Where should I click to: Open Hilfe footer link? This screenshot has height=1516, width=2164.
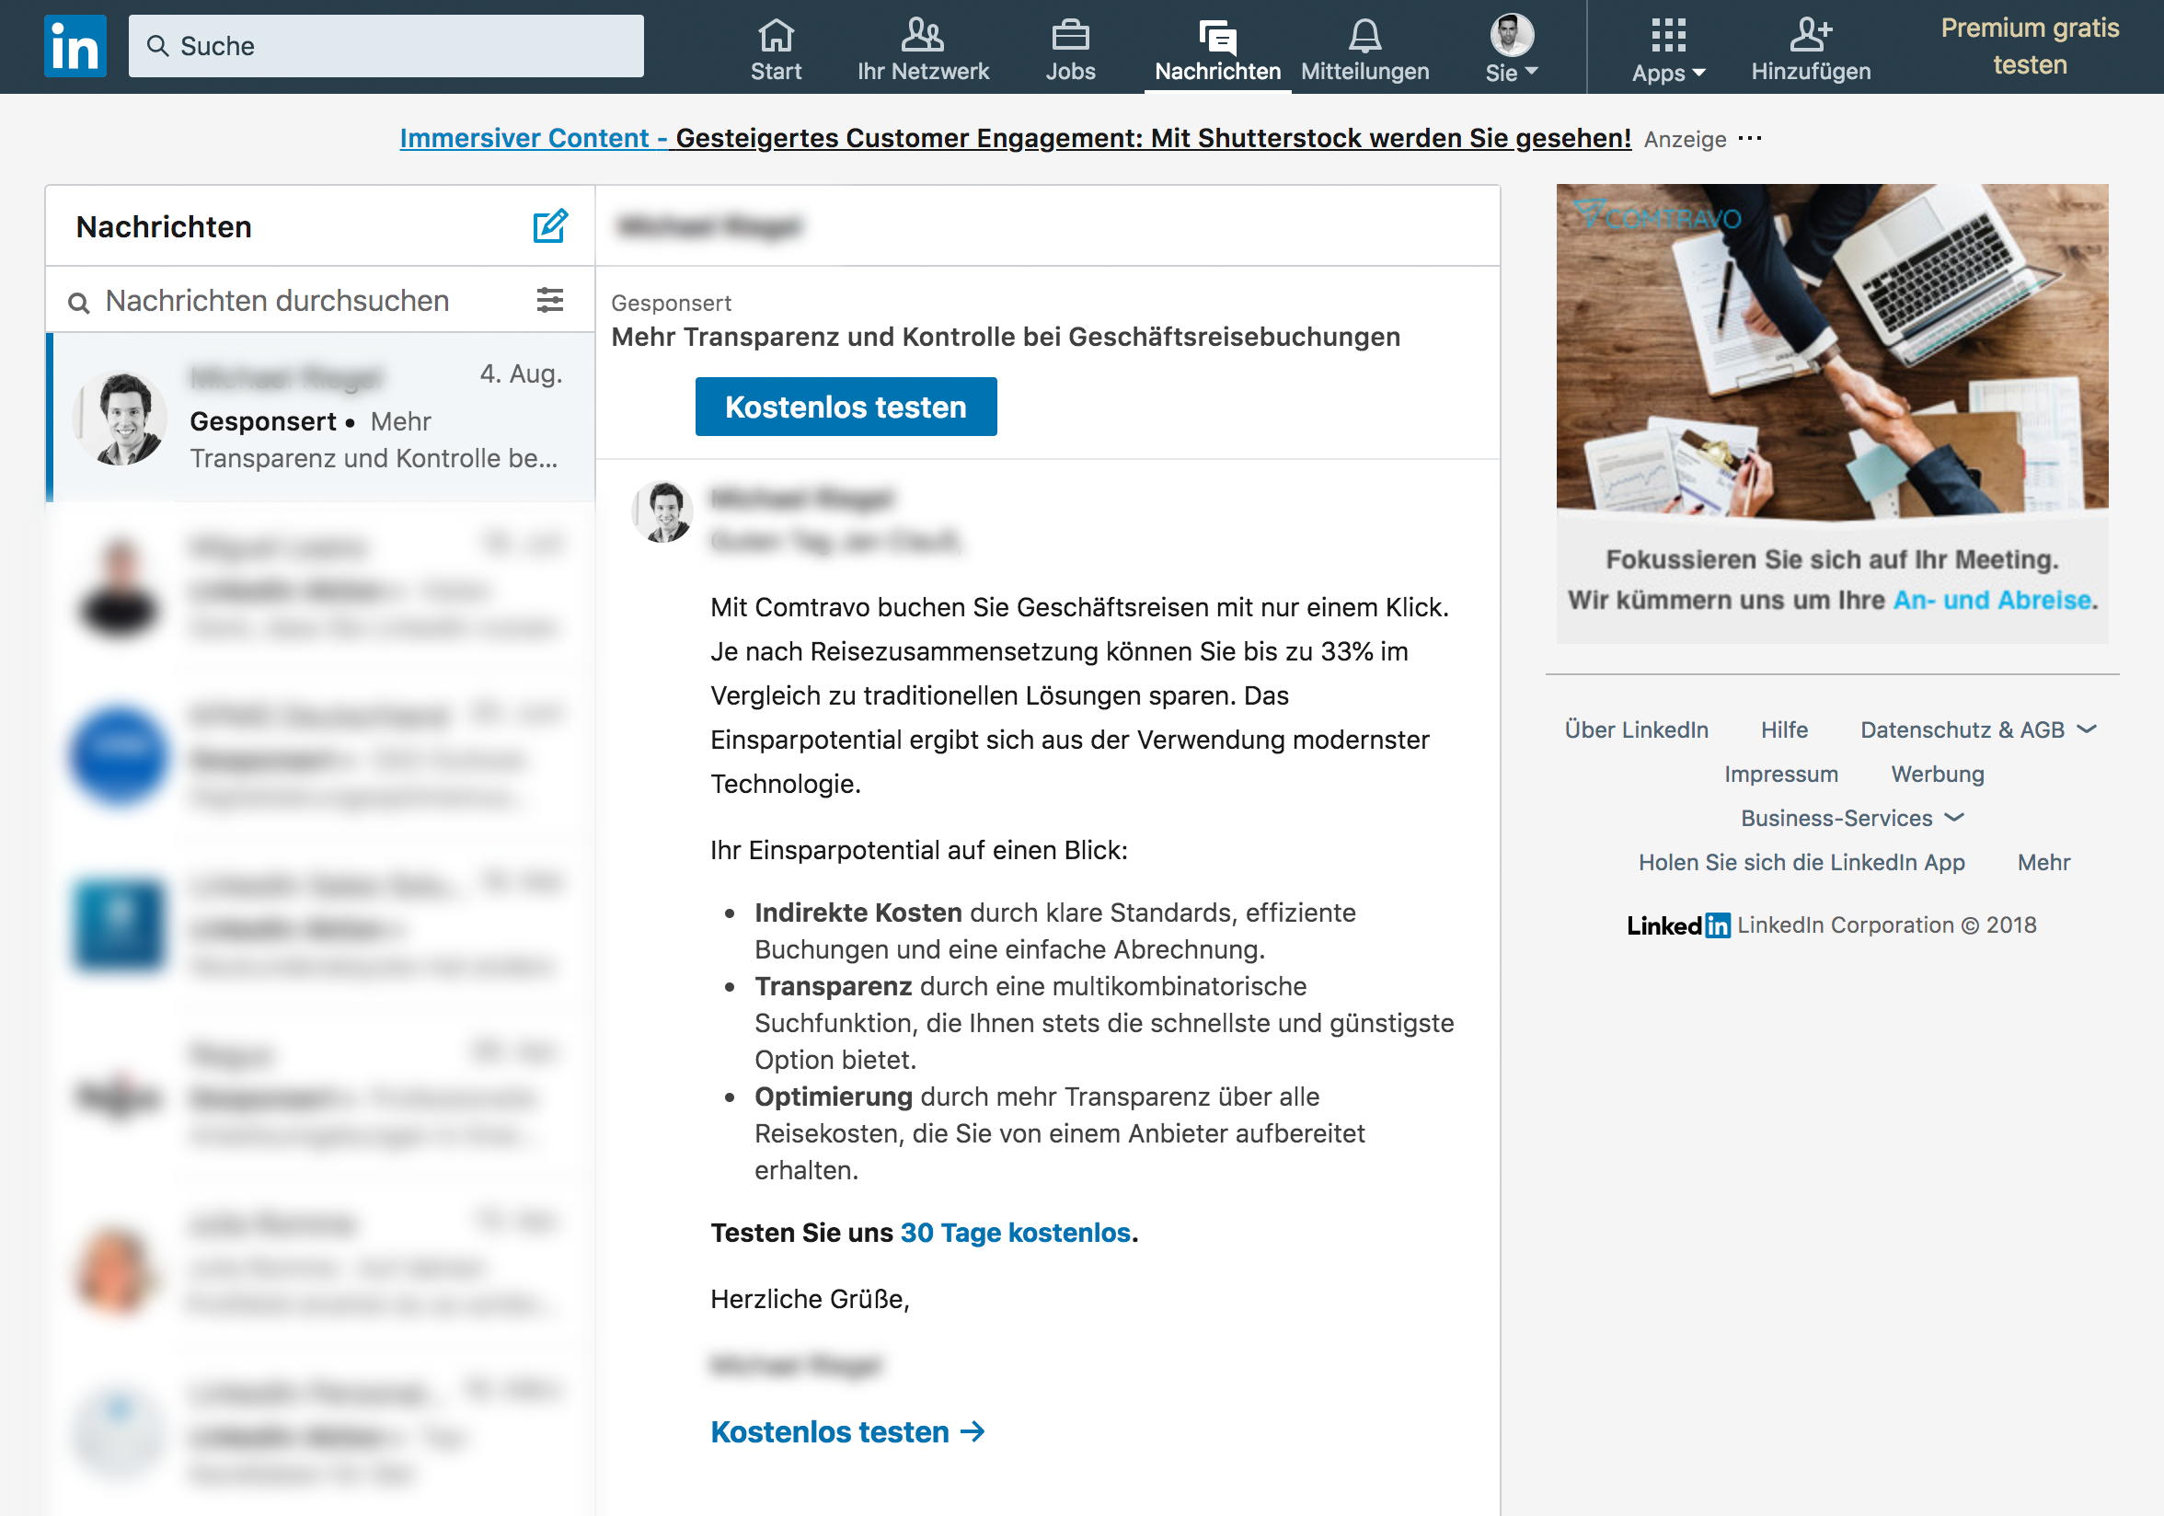(1783, 729)
